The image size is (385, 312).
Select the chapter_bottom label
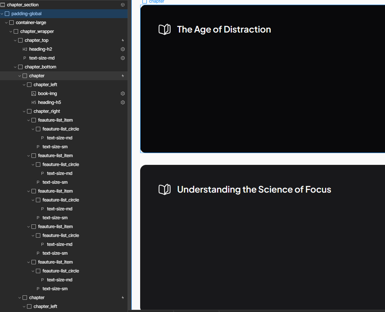pos(41,67)
